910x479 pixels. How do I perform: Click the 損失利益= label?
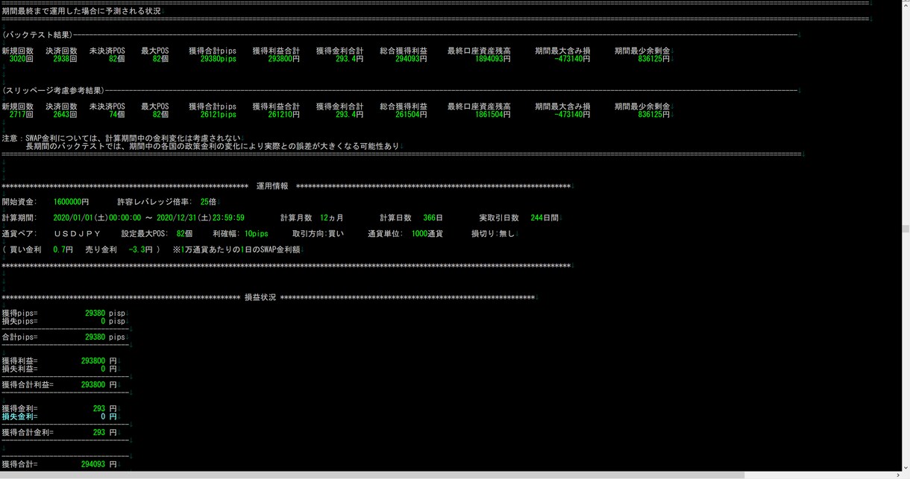[x=19, y=369]
